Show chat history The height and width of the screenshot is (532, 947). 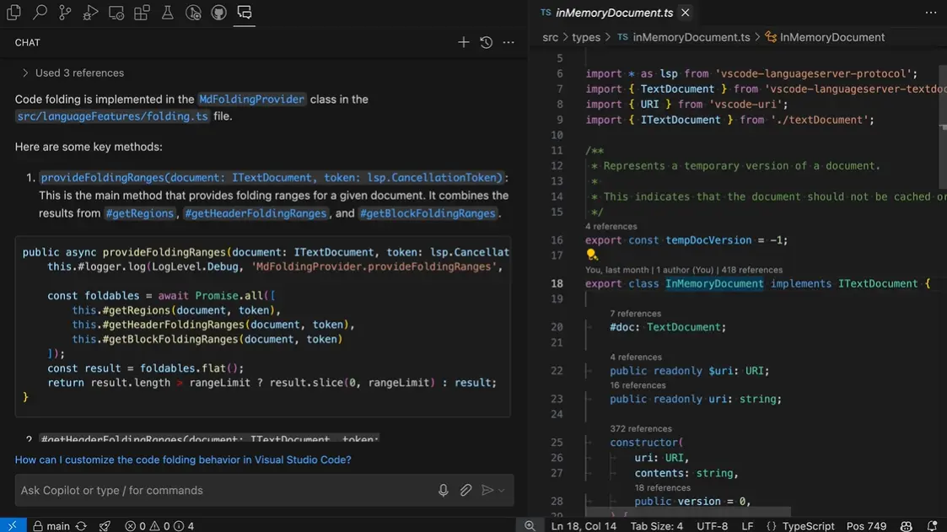(x=487, y=42)
